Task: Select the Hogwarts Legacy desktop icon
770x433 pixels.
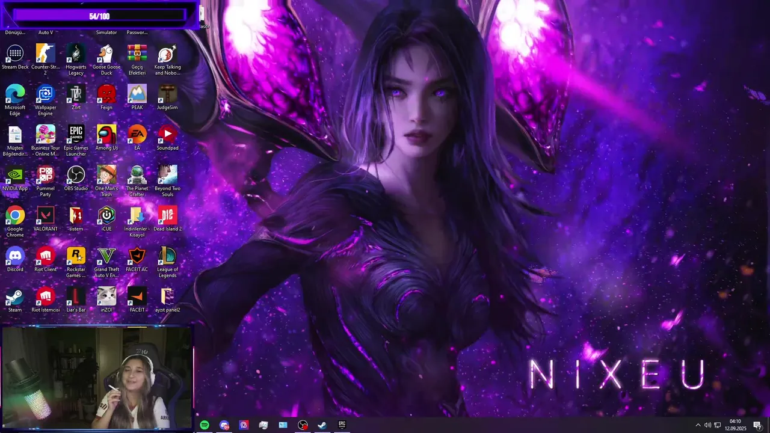Action: 76,60
